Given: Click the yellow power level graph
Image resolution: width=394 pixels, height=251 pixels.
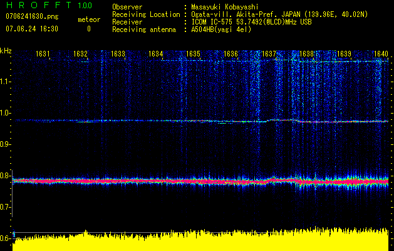Looking at the screenshot, I should pos(200,242).
